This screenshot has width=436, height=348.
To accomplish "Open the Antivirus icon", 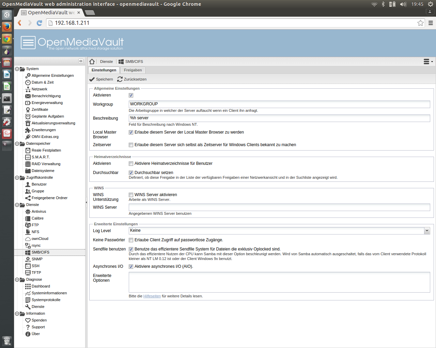I will (x=28, y=211).
